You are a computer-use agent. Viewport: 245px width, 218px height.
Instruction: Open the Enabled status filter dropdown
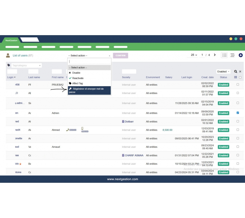[x=223, y=72]
